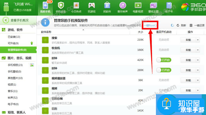Click the 短信、联系人 envelope icon

[x=4, y=112]
